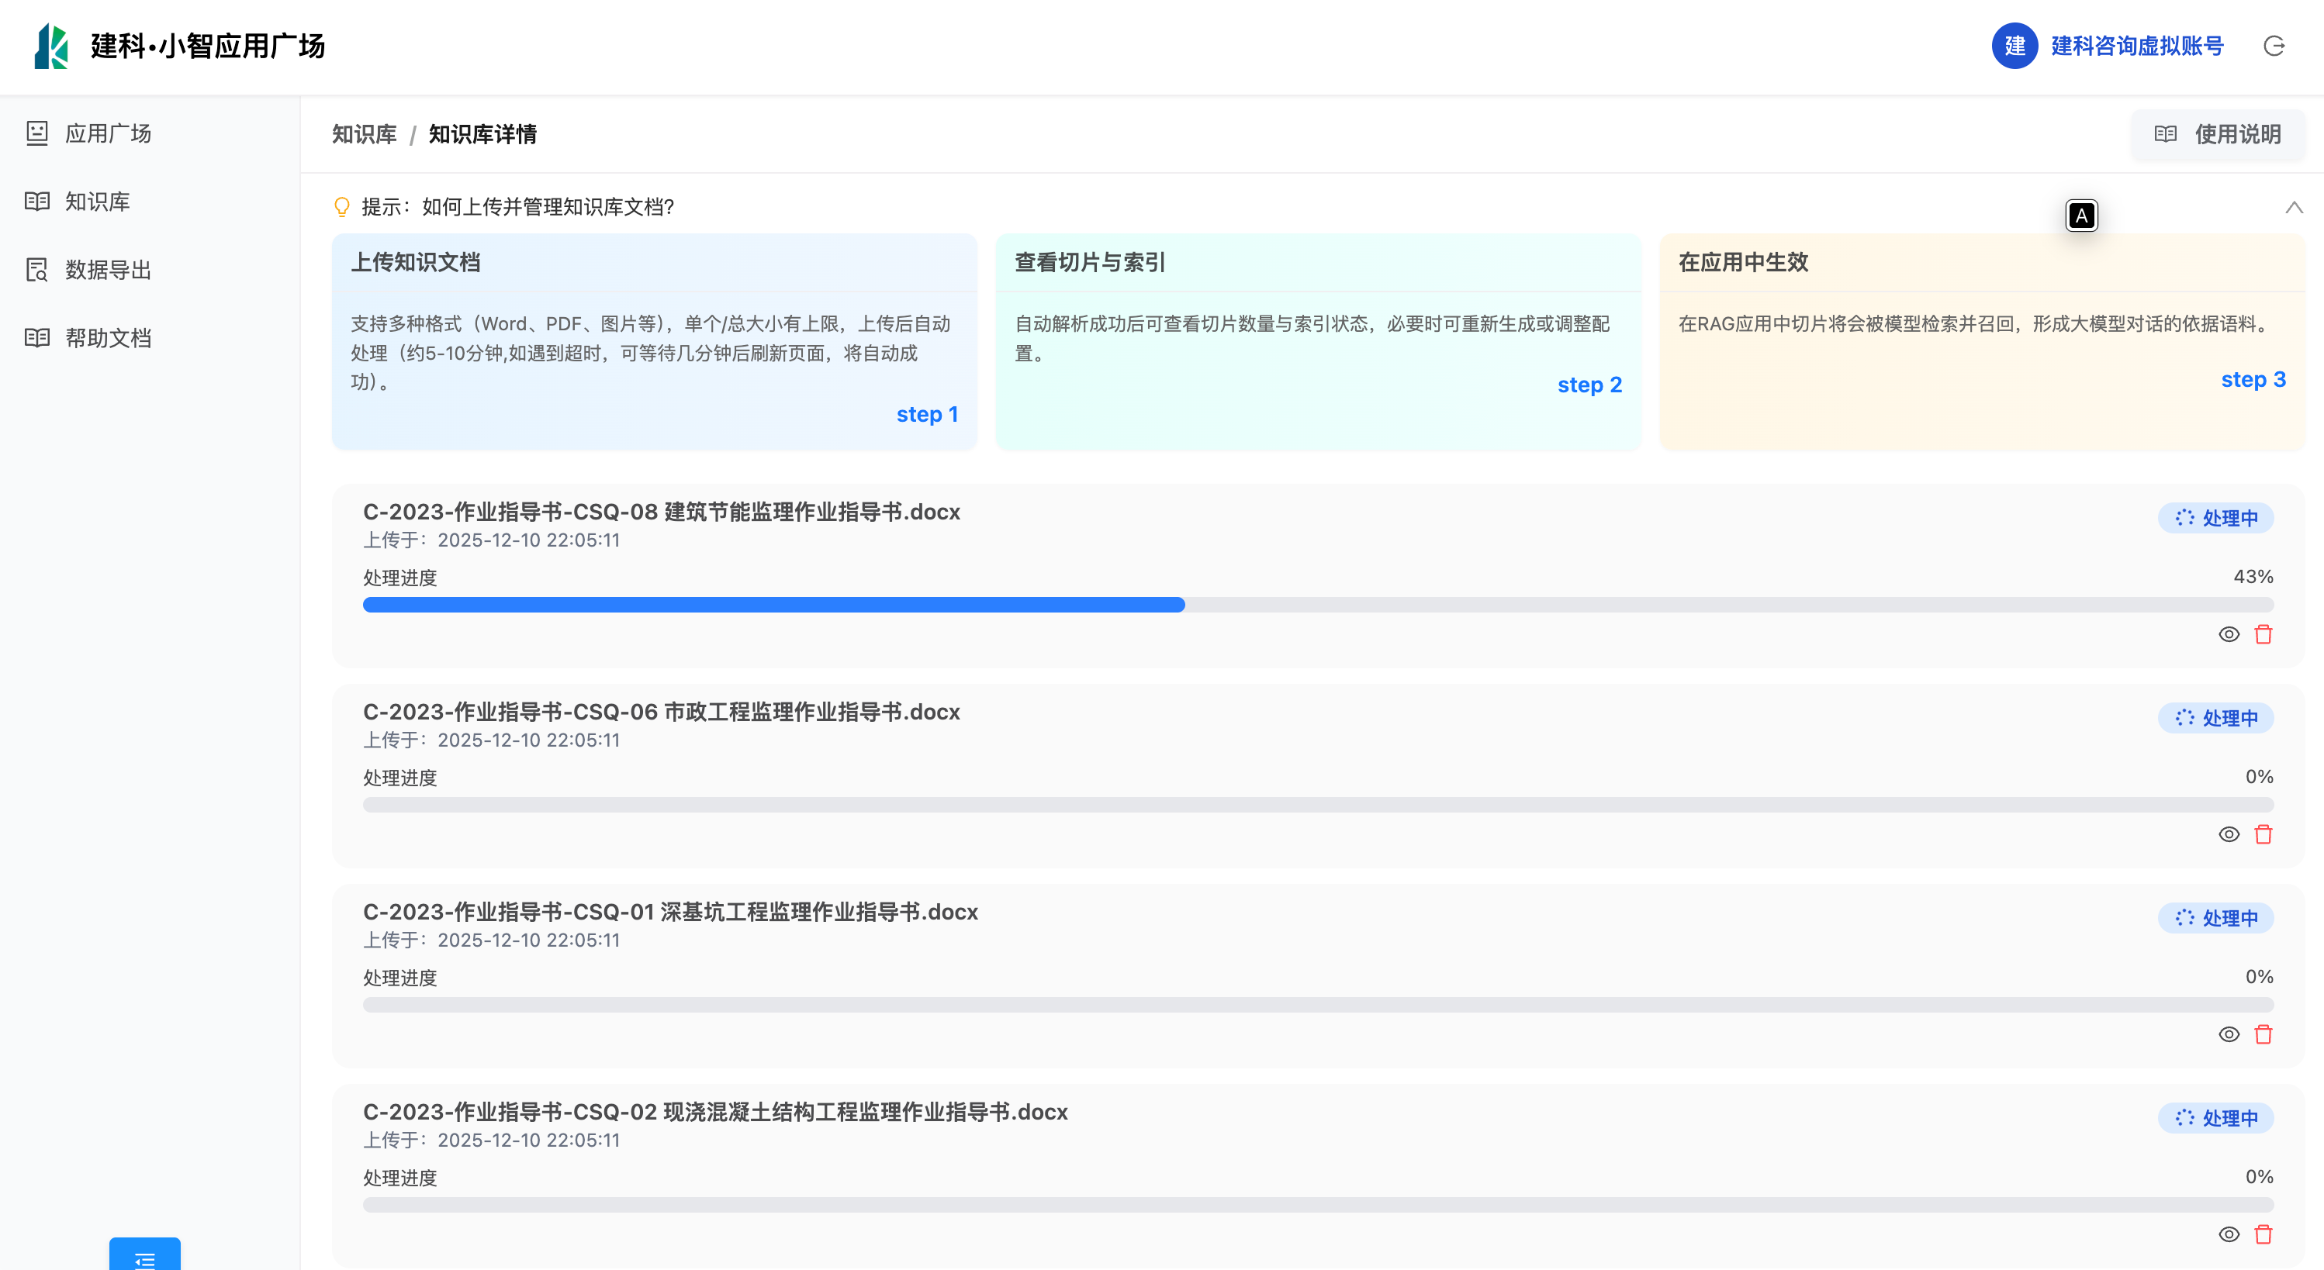The width and height of the screenshot is (2324, 1270).
Task: Remove the CSQ-02 现浇混凝土 document
Action: tap(2263, 1234)
